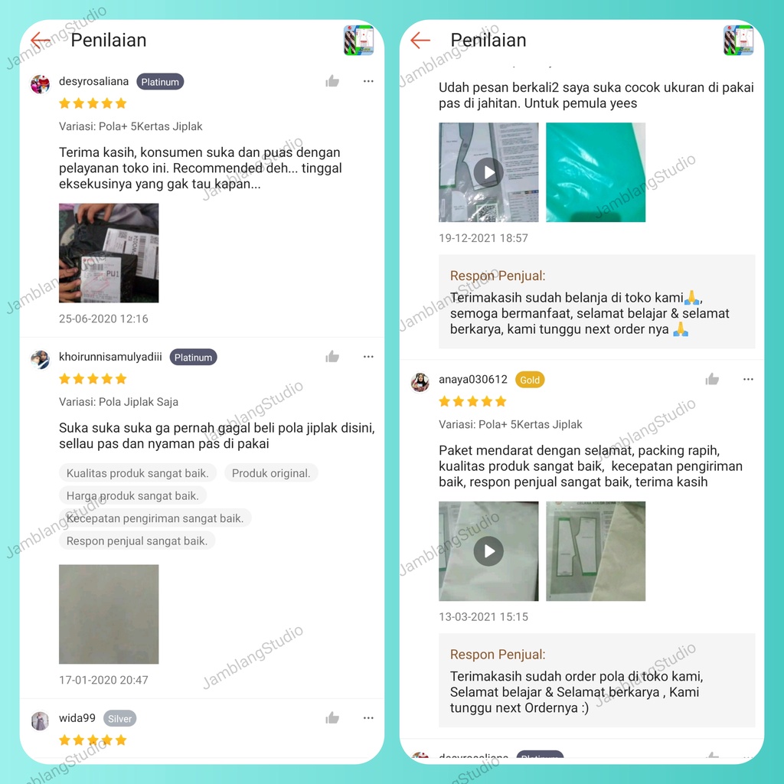
Task: Tap the "Kualitas produk sangat baik." tag
Action: pyautogui.click(x=138, y=473)
